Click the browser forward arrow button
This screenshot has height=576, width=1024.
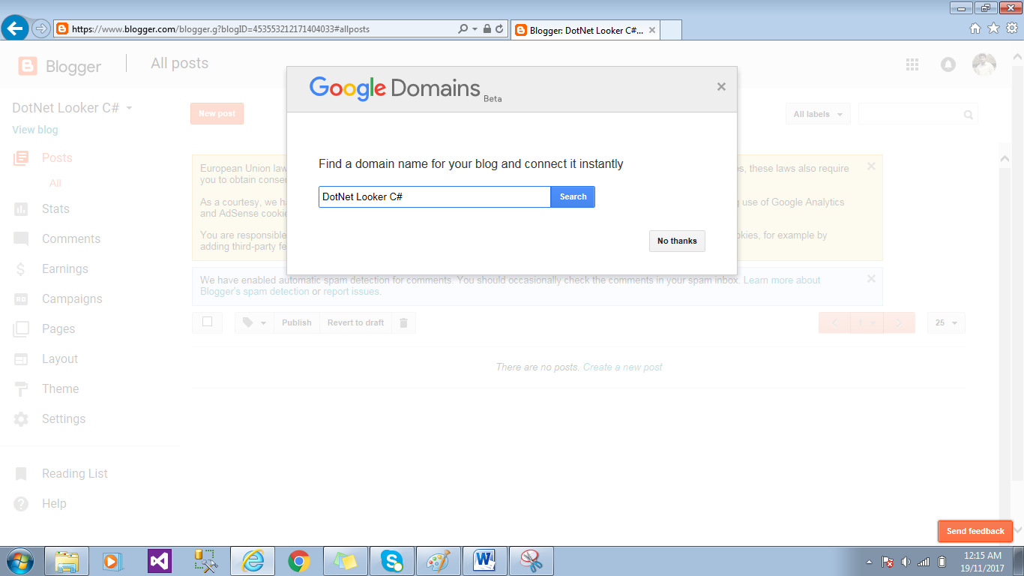click(40, 28)
